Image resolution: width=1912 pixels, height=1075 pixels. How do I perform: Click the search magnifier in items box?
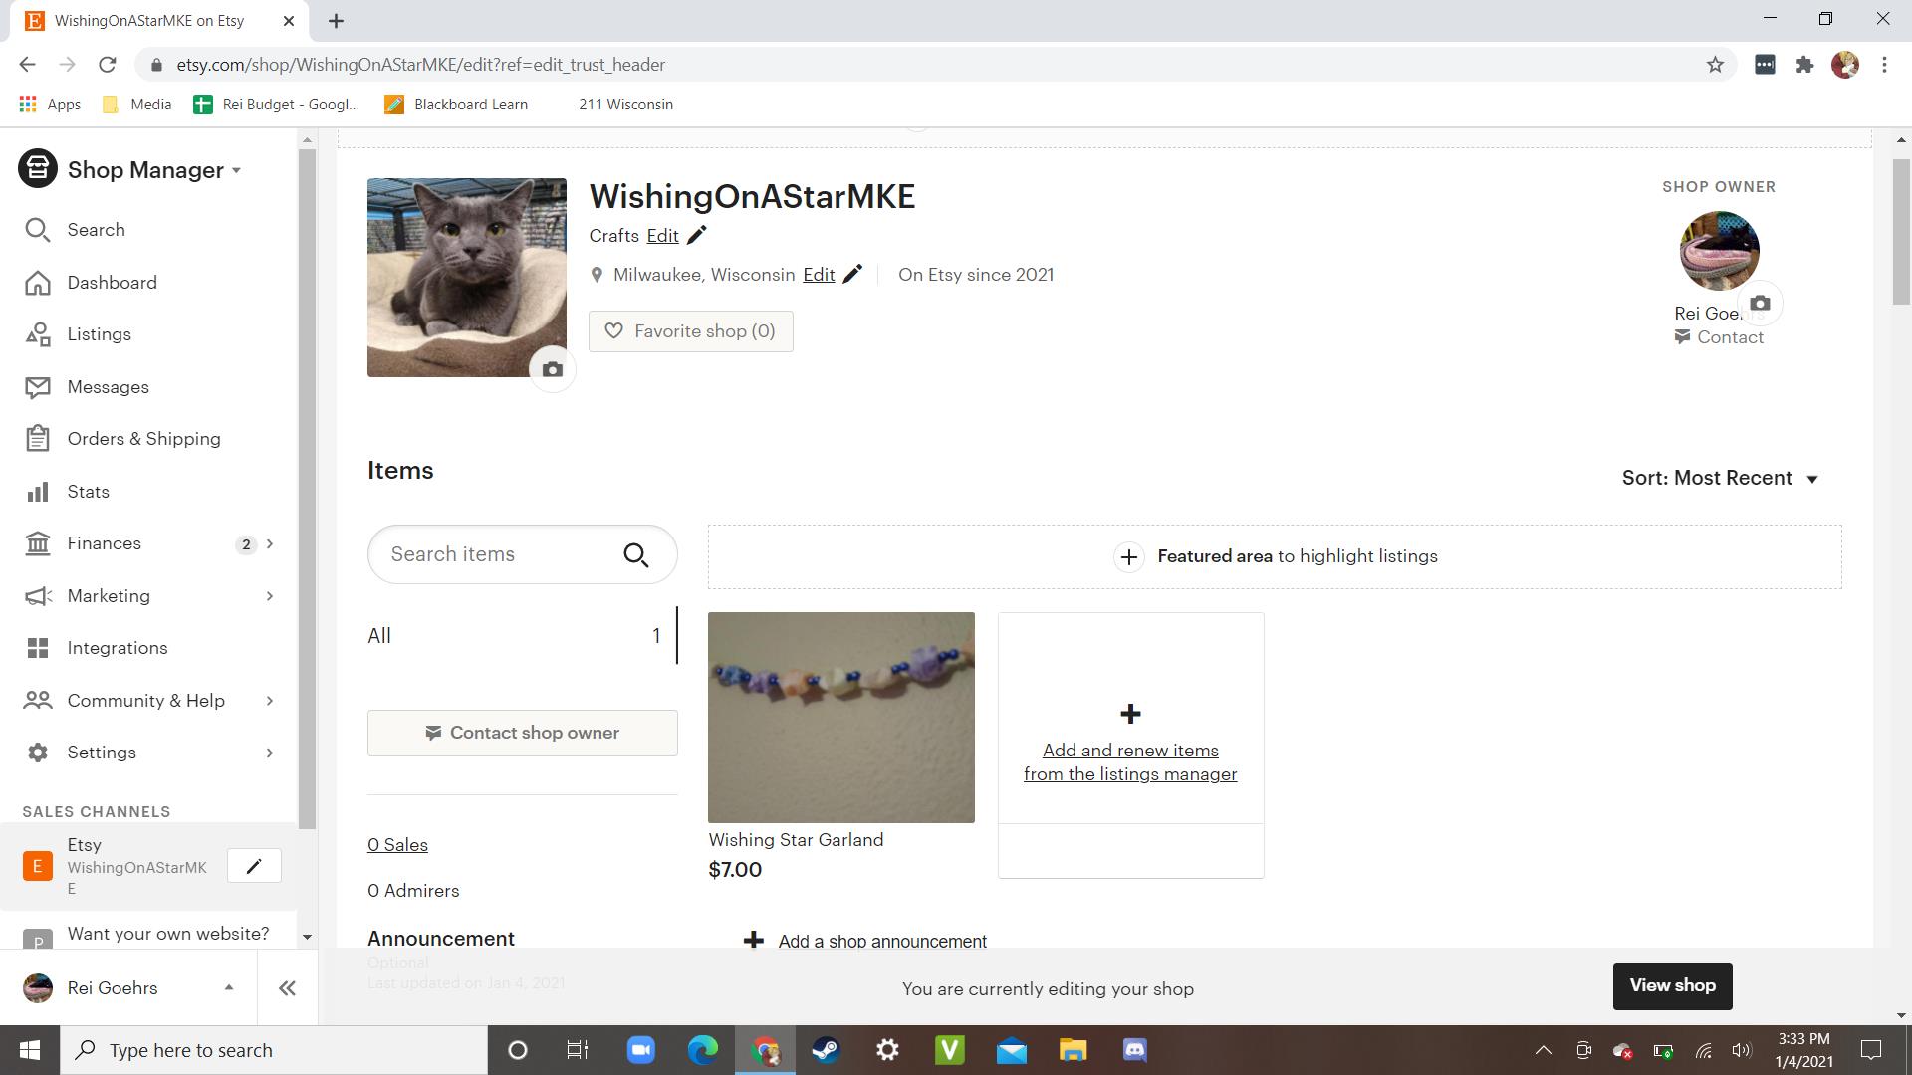636,555
